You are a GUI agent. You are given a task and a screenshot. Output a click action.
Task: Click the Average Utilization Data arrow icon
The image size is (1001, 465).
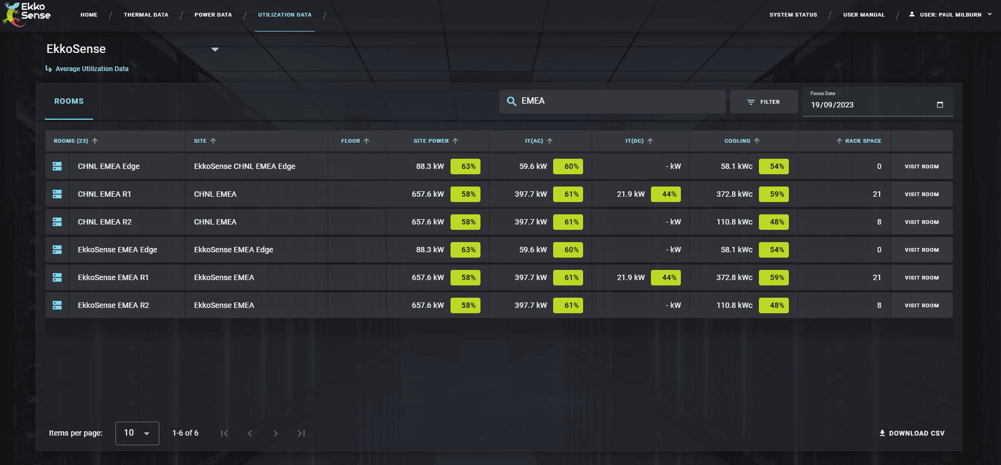(x=49, y=69)
